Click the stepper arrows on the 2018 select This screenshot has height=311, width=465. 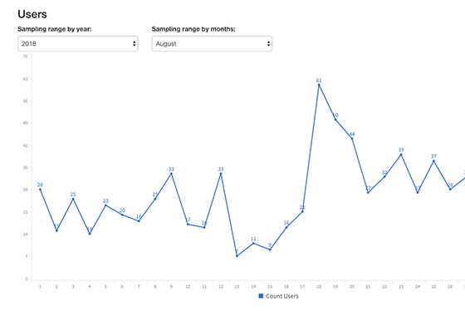134,44
